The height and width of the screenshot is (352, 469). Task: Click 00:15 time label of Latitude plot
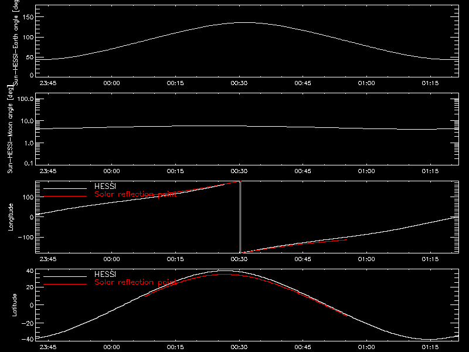(x=175, y=347)
